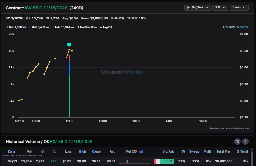Sort table by OI column header
256x166 pixels.
pos(43,151)
